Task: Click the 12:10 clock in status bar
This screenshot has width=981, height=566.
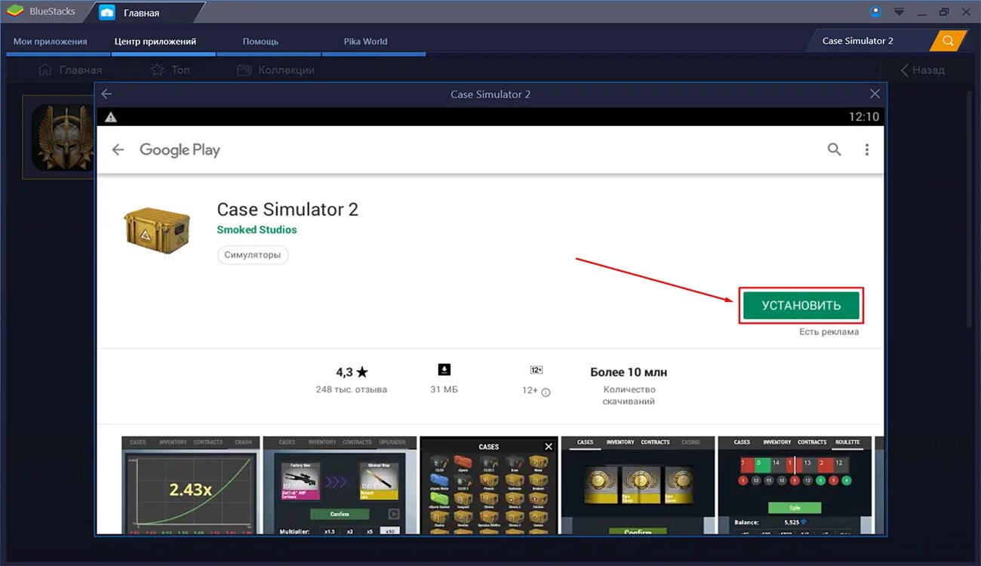Action: point(864,117)
